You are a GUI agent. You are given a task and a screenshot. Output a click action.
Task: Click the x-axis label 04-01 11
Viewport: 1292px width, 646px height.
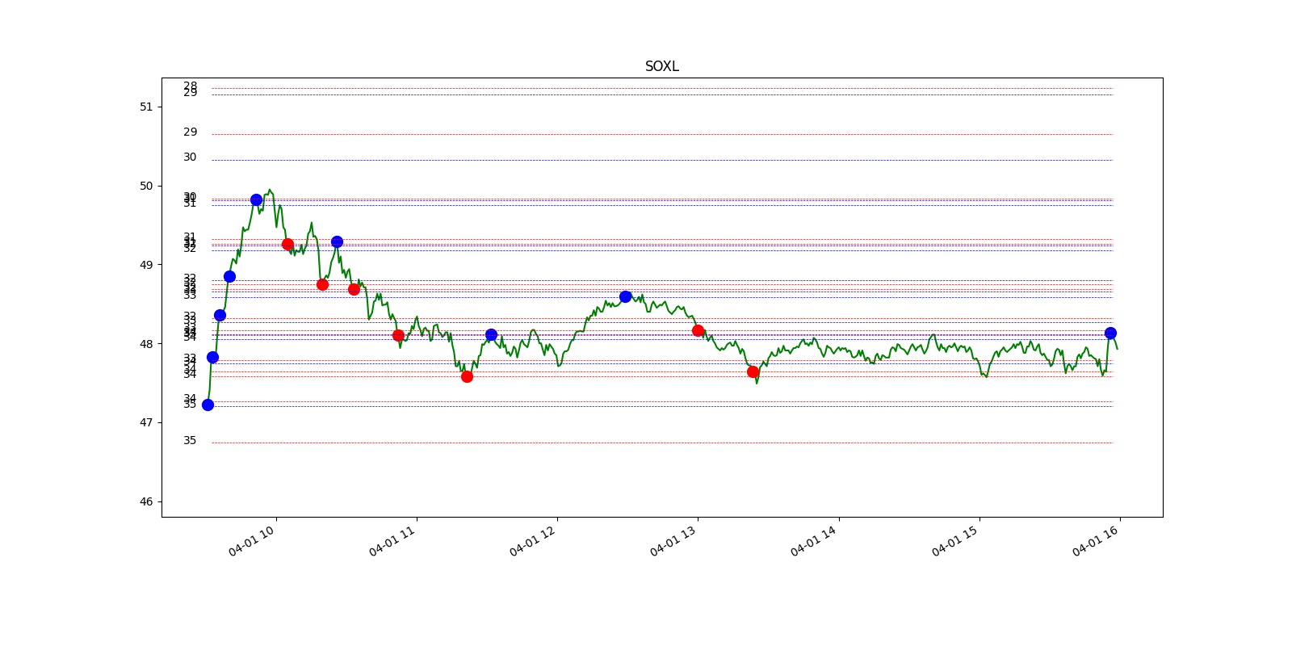(x=392, y=540)
